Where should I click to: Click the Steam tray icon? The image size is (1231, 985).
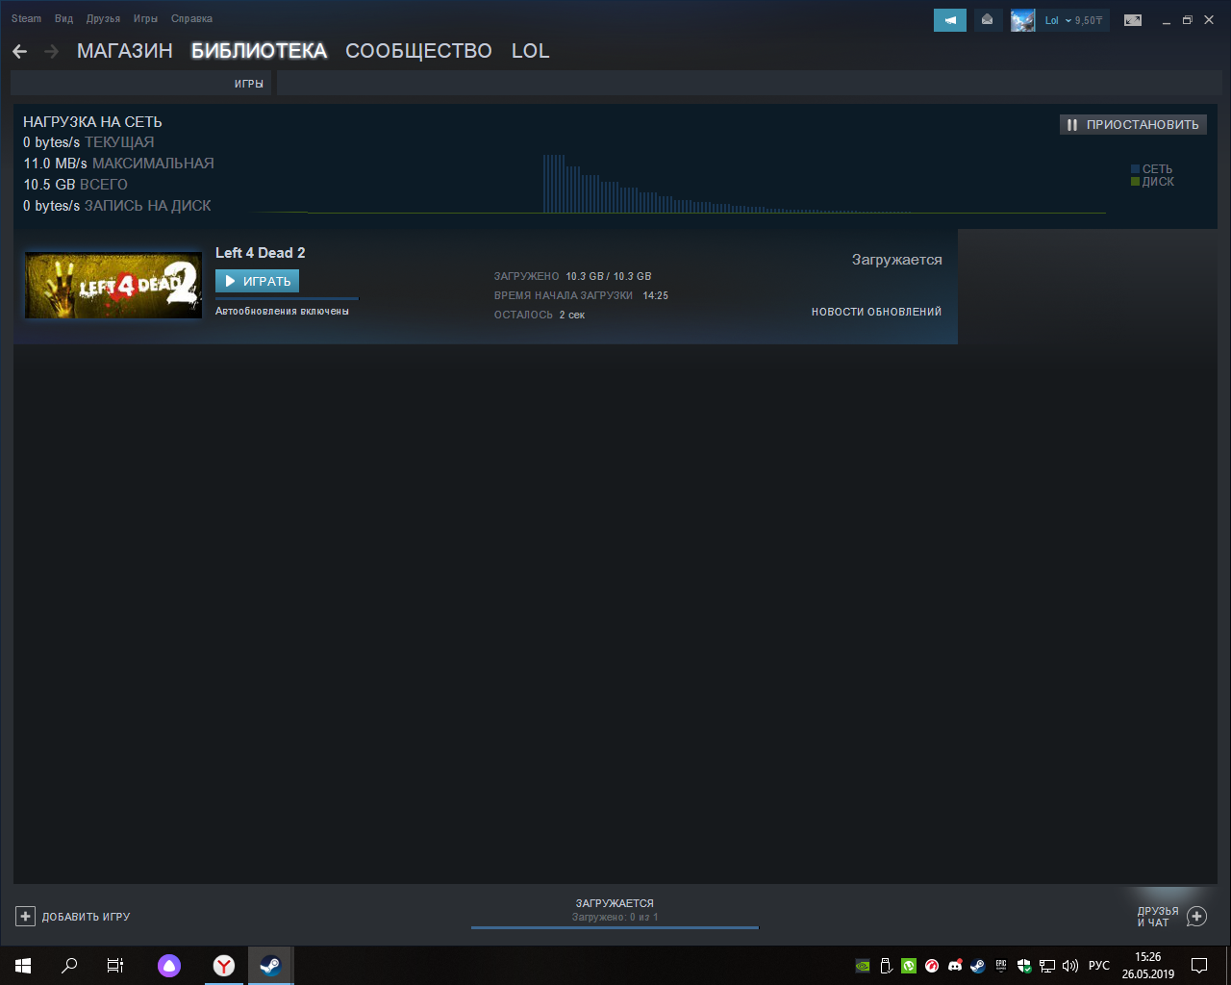[x=978, y=966]
